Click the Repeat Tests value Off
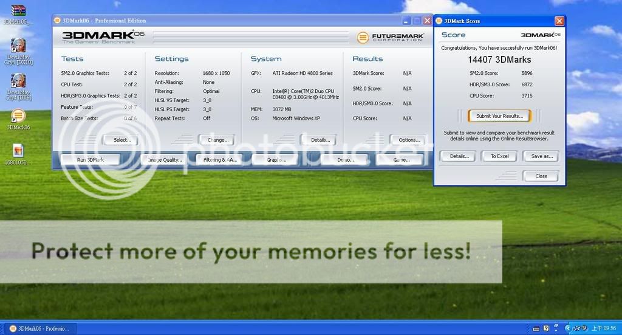This screenshot has width=622, height=335. click(x=207, y=119)
